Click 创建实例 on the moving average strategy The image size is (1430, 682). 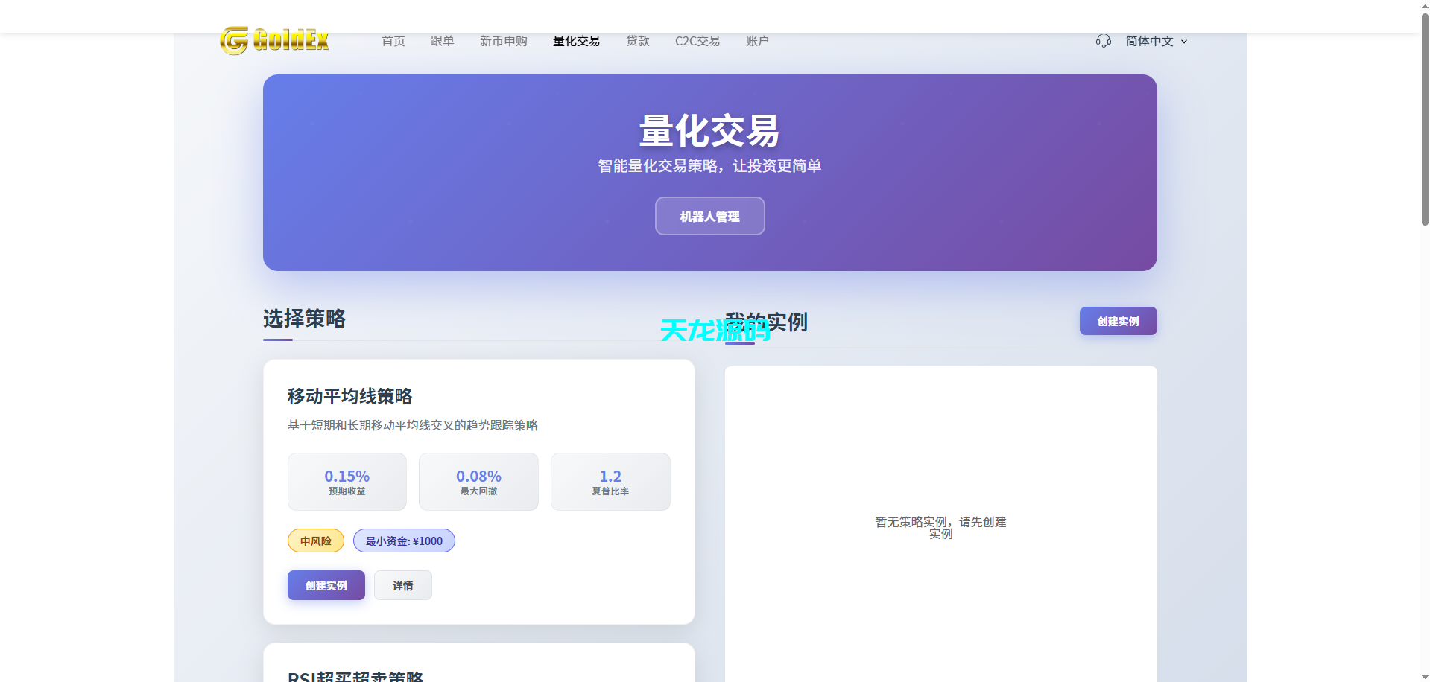[x=326, y=585]
